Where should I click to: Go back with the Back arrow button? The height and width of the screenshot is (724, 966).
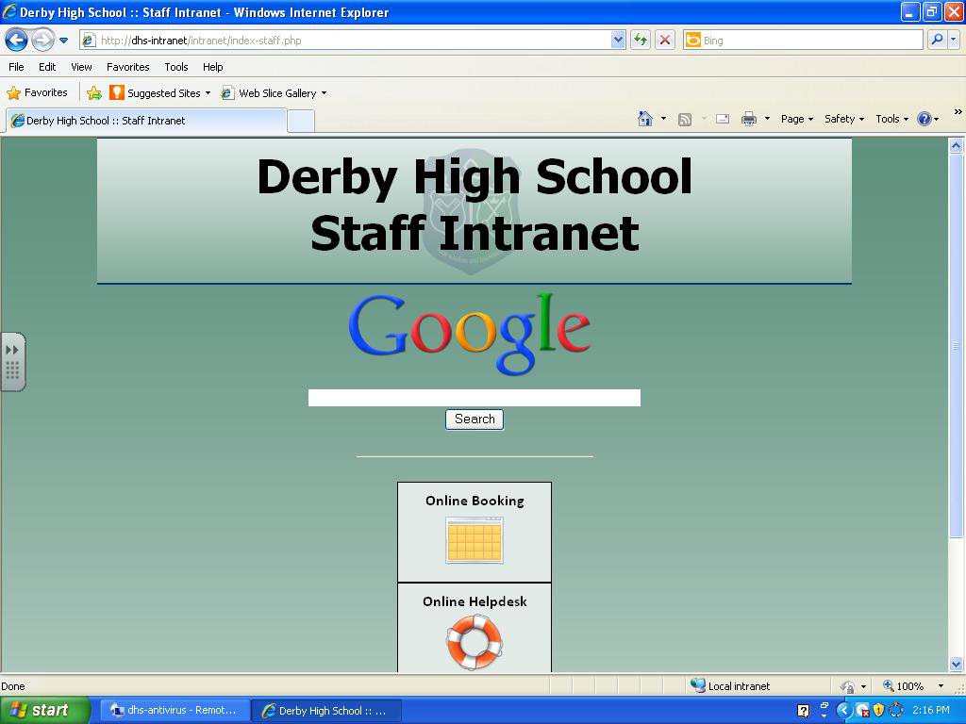[17, 40]
